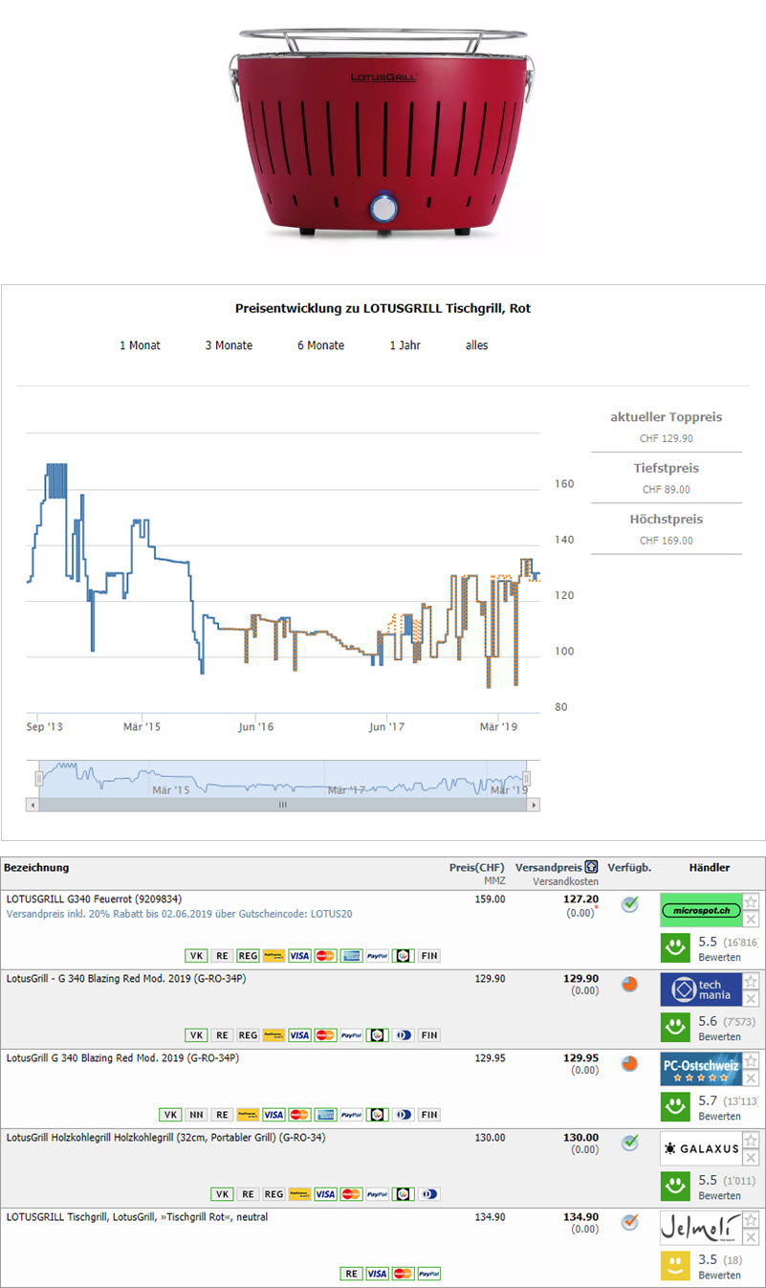Show 1 Monat price range

point(140,345)
